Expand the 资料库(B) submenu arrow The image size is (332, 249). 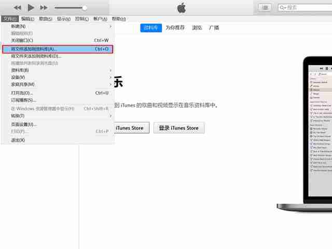[x=110, y=71]
